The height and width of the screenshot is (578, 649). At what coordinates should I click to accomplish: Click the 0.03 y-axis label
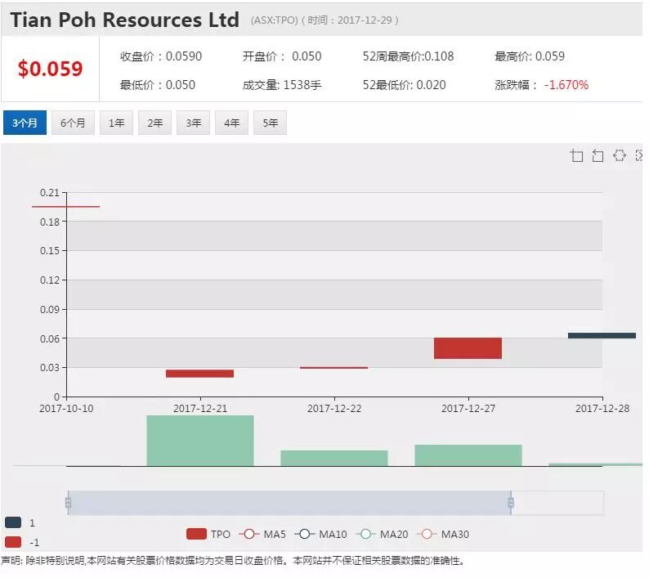(50, 368)
